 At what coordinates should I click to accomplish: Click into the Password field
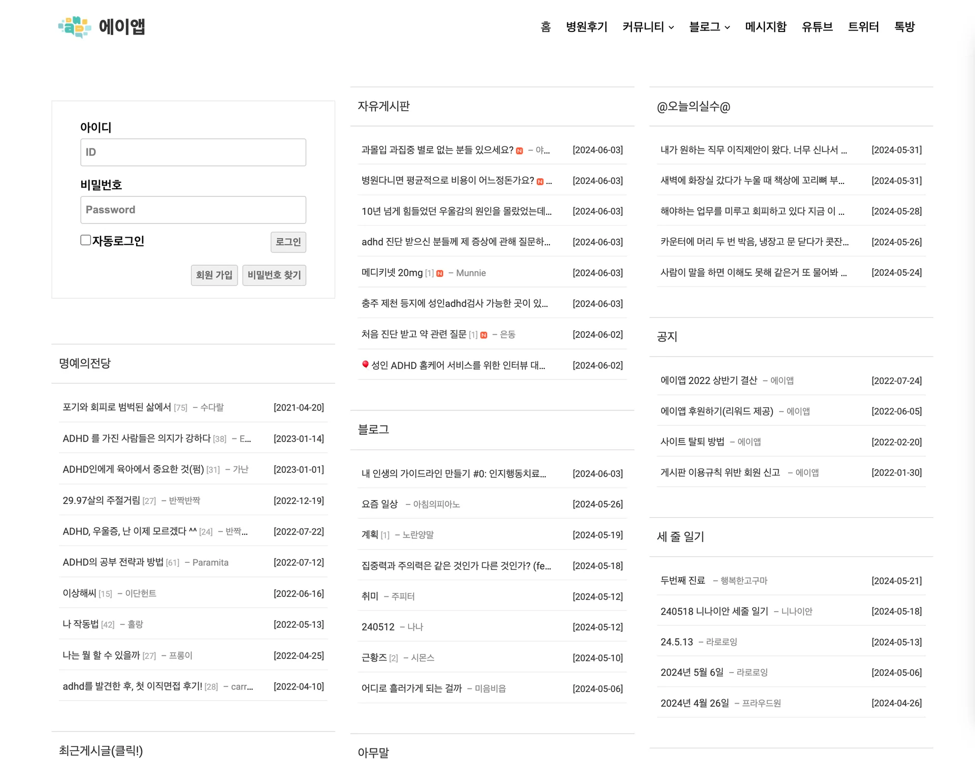(x=193, y=210)
